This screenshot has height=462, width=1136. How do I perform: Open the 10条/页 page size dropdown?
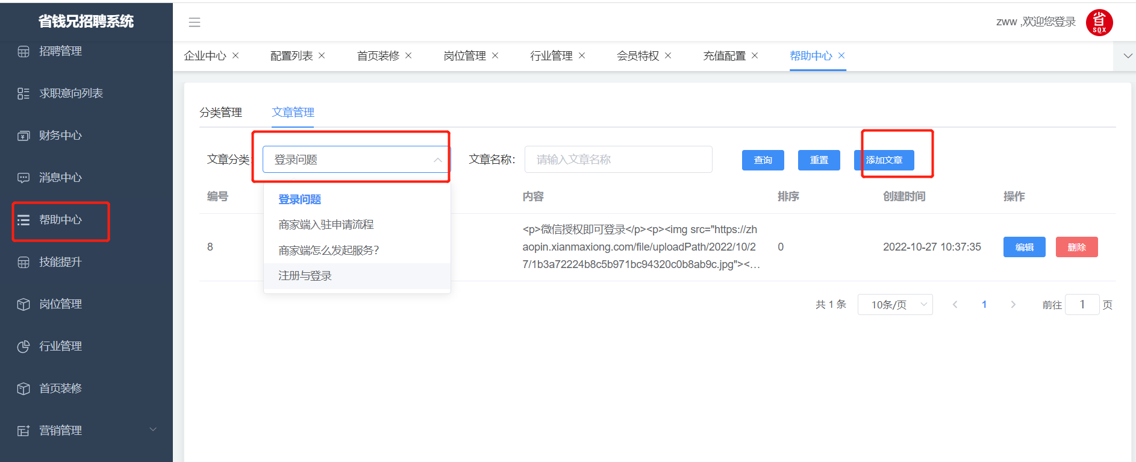[894, 305]
